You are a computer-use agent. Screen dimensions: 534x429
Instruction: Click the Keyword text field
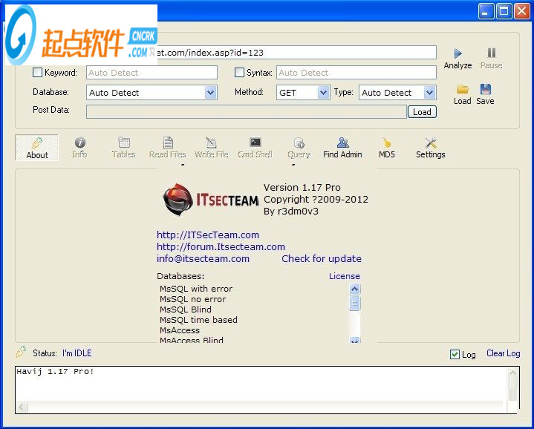pos(152,73)
